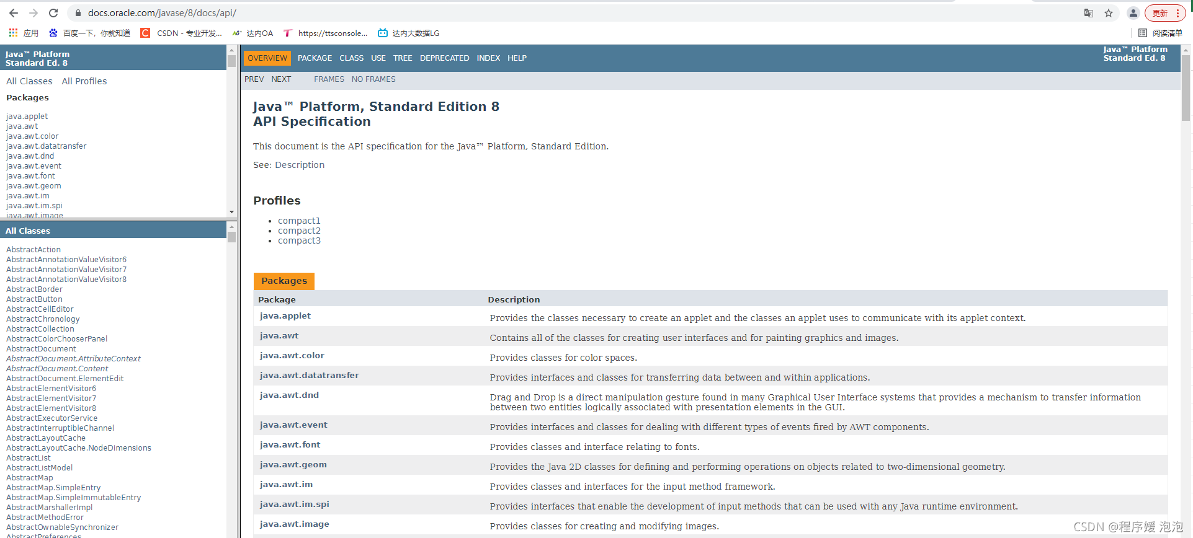The image size is (1193, 538).
Task: Open AbstractList class link
Action: [x=29, y=458]
